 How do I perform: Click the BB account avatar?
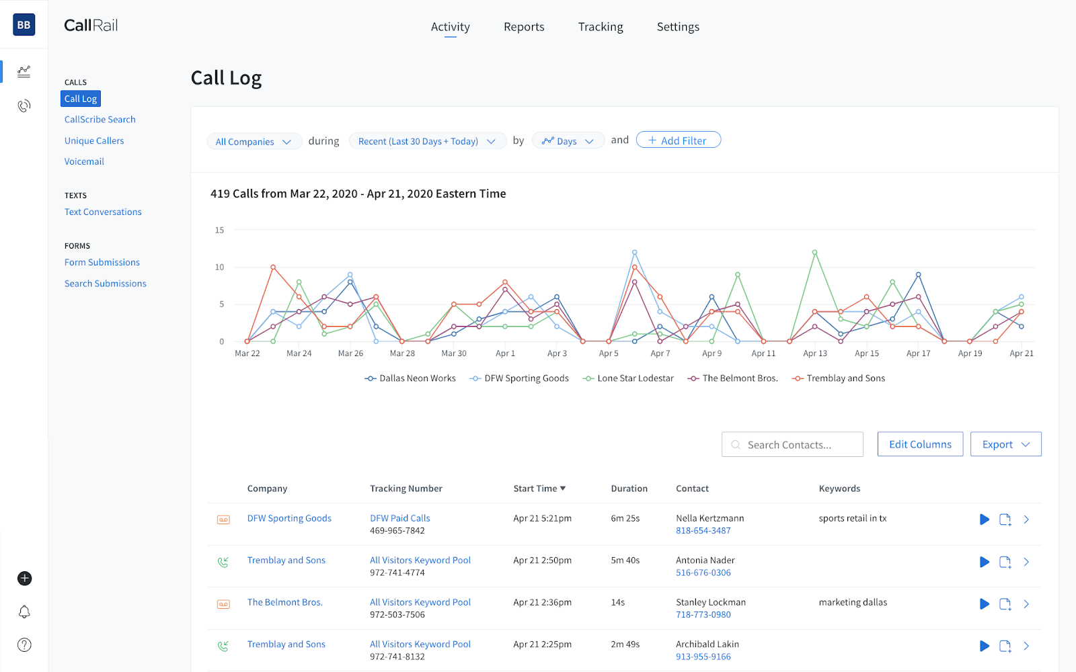[24, 25]
